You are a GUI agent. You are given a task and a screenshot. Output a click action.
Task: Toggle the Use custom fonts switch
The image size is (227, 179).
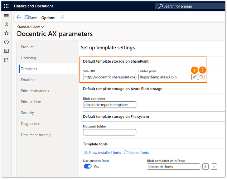click(88, 166)
